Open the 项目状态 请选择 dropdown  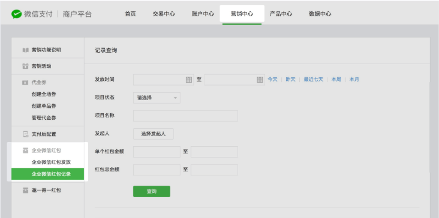pos(157,98)
